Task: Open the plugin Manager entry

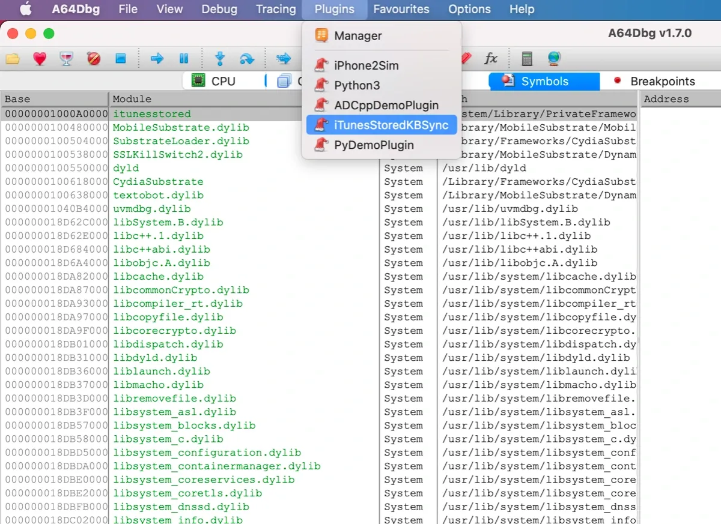Action: pos(382,35)
